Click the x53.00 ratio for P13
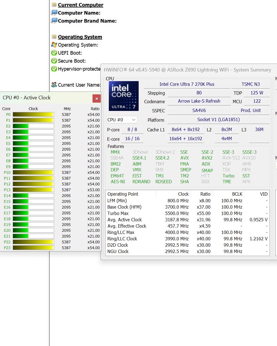Screen dimensions: 277x346 coord(94,190)
